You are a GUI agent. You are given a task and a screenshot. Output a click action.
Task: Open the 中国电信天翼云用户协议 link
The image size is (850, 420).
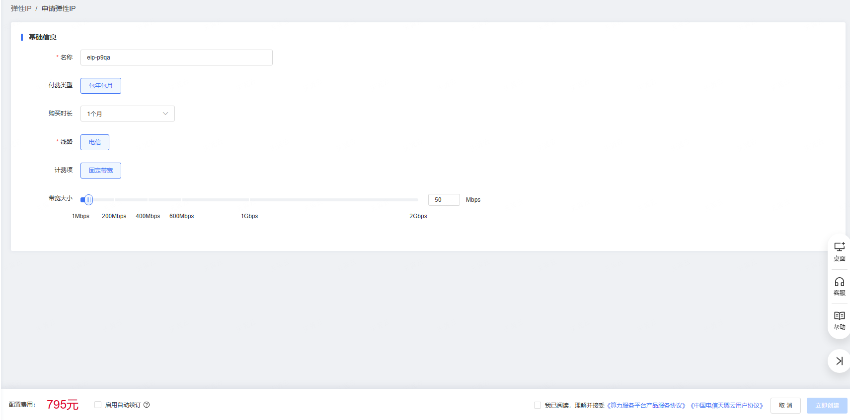click(x=727, y=406)
